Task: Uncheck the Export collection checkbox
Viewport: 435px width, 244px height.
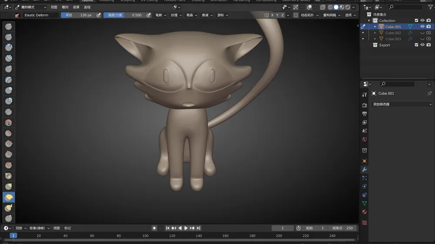Action: 416,45
